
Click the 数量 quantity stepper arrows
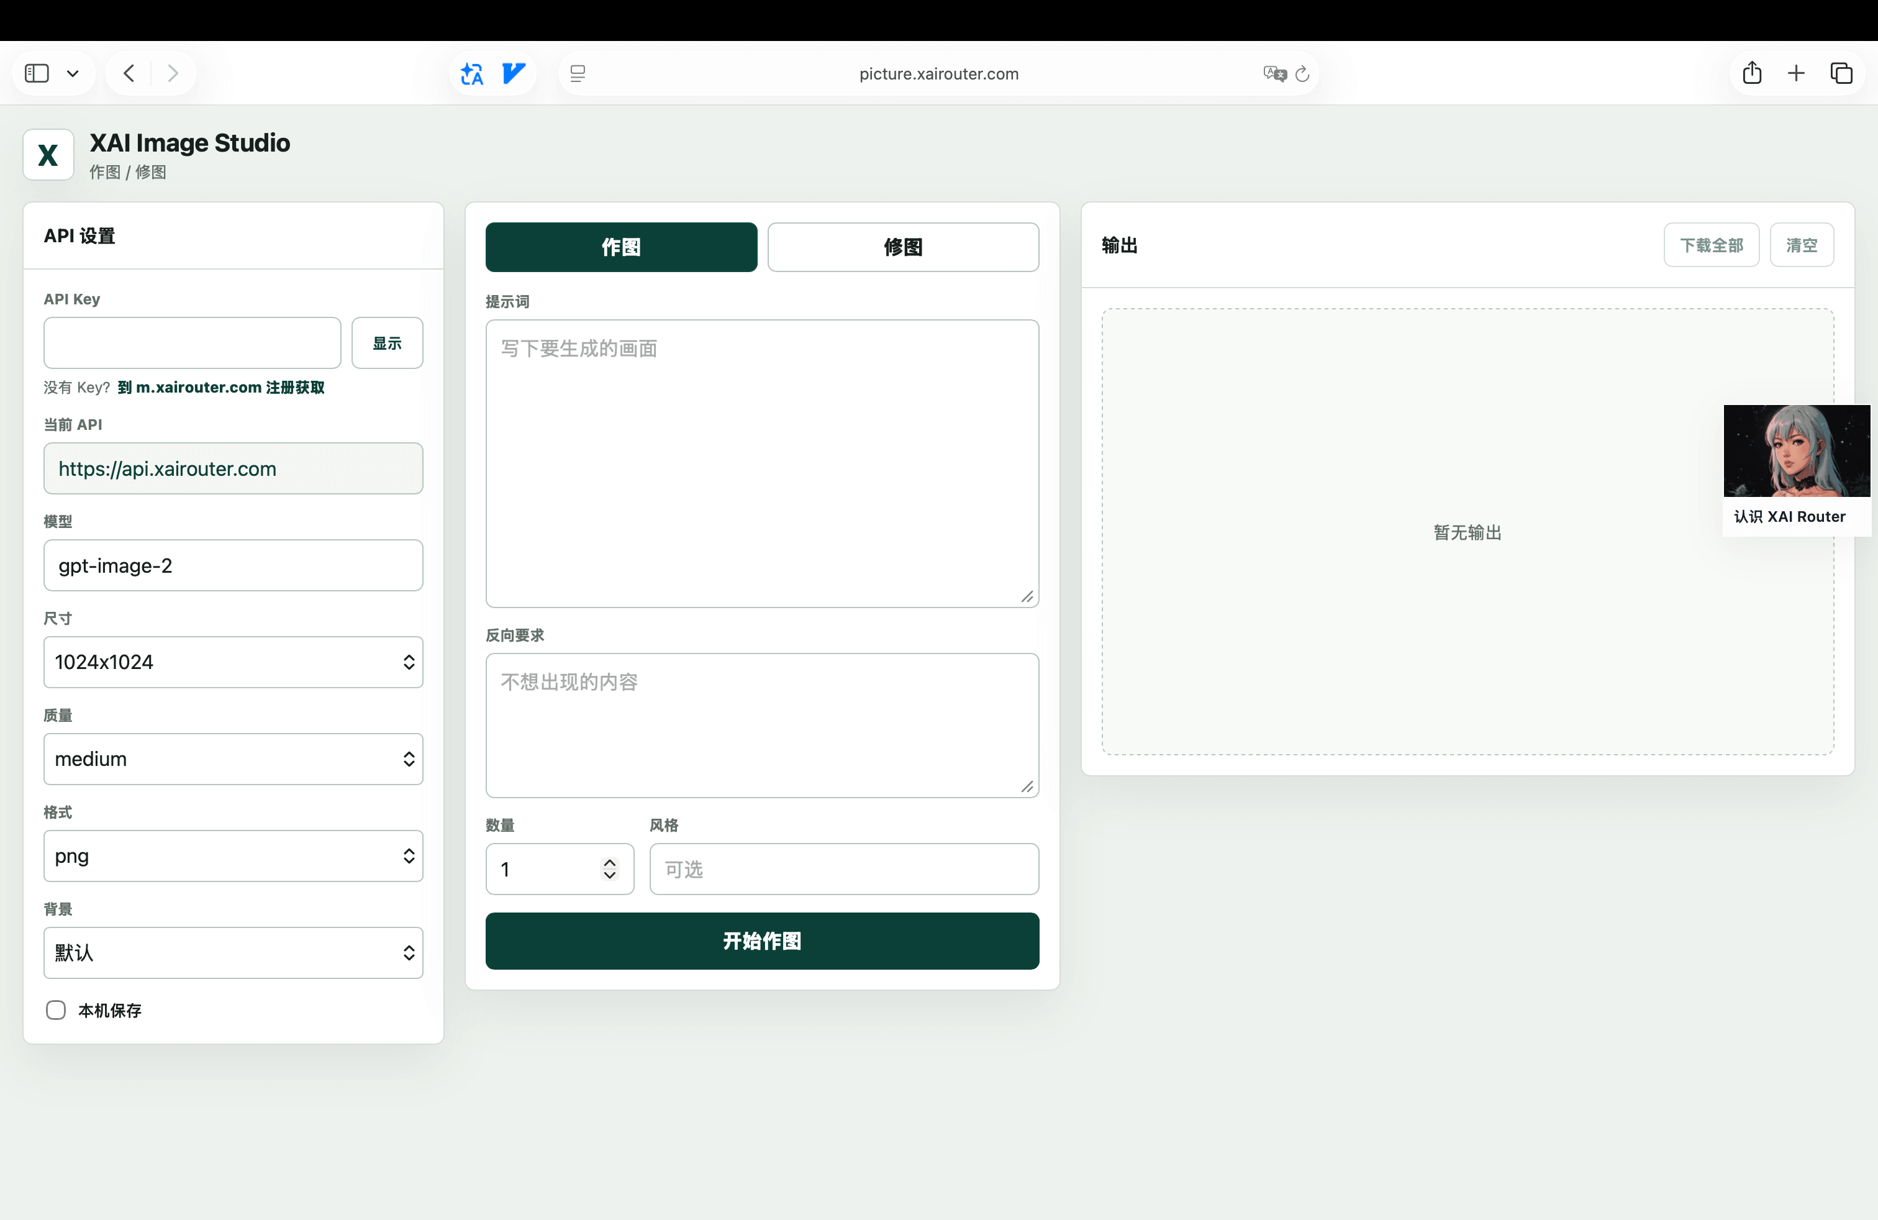click(x=610, y=869)
